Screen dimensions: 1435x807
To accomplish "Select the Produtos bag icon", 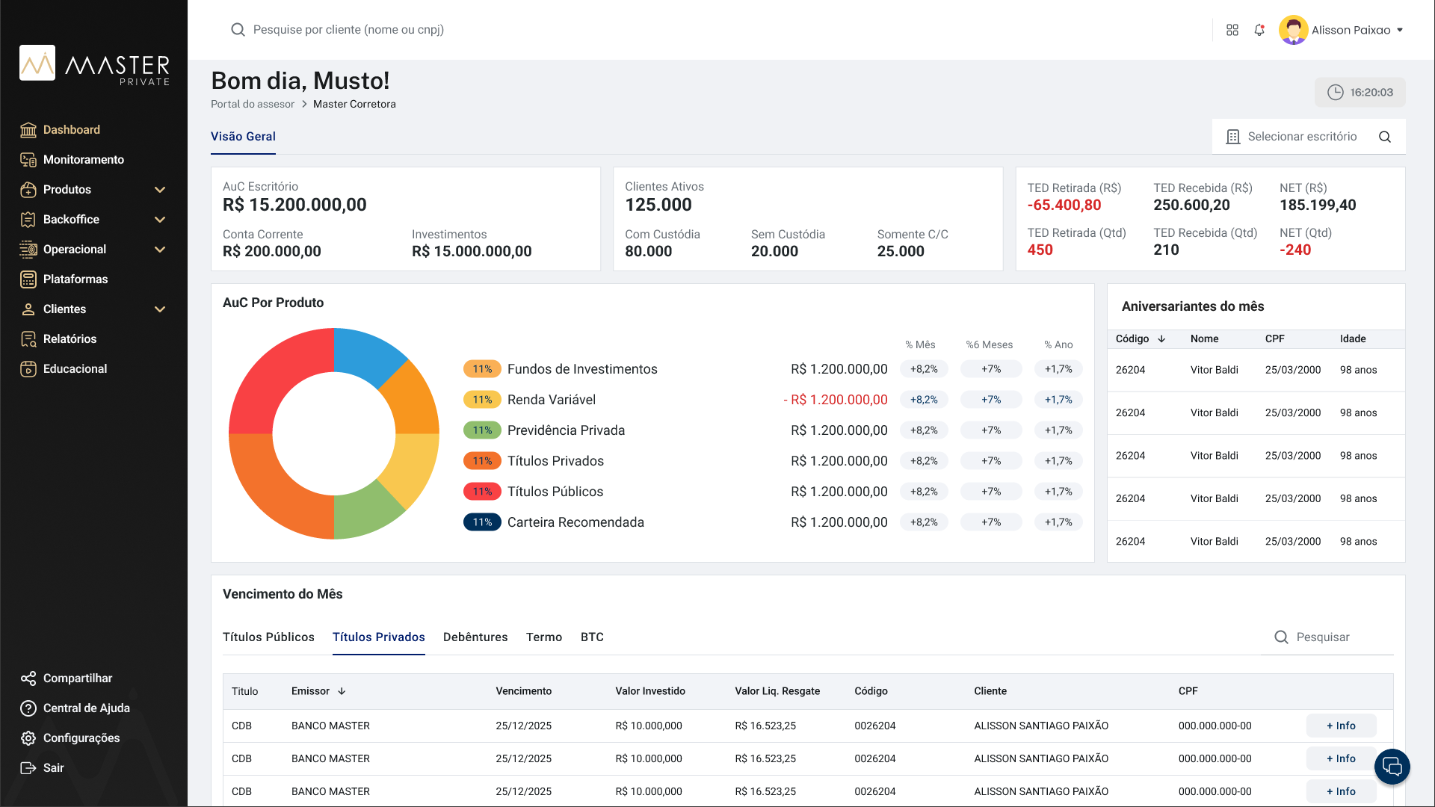I will point(28,190).
